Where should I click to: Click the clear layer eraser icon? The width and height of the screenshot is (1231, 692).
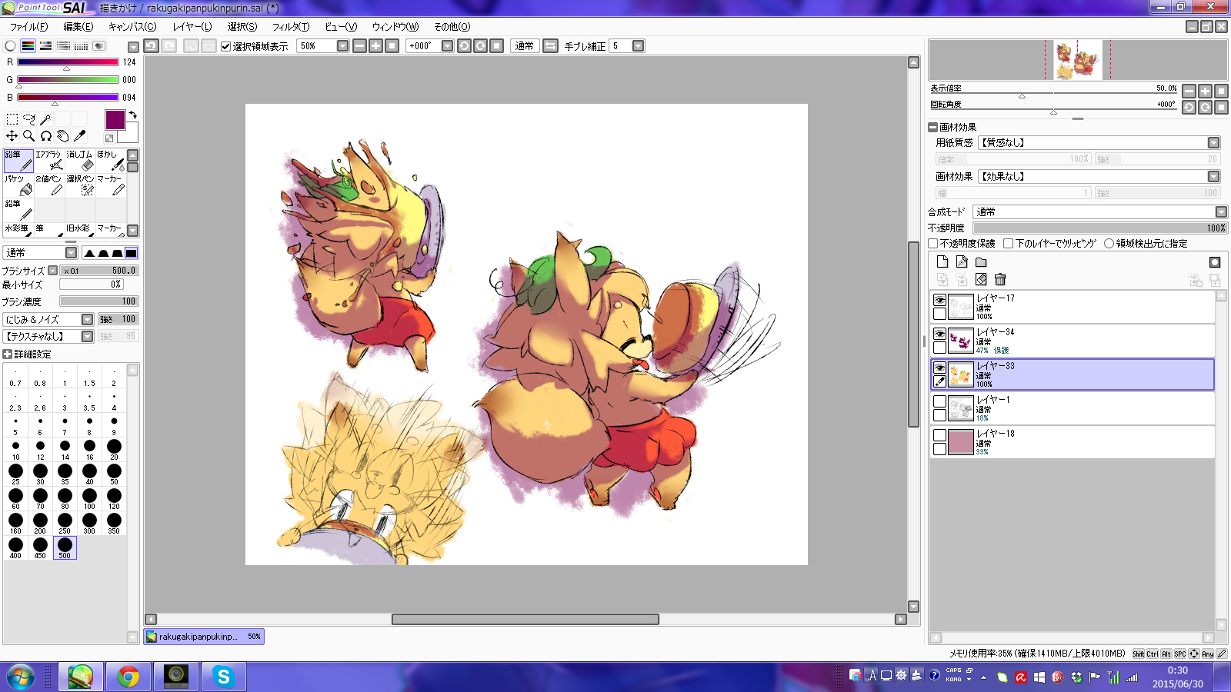(x=981, y=280)
